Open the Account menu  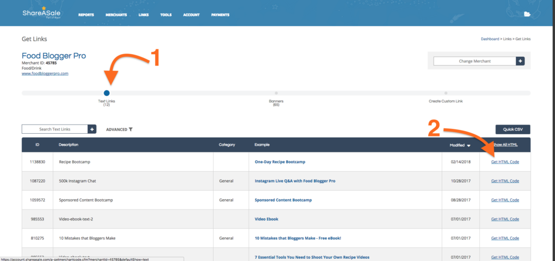191,15
